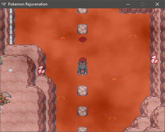This screenshot has height=132, width=165.
Task: Click the partially visible stone at bottom edge
Action: point(82,129)
